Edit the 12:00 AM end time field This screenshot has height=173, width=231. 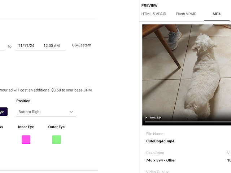[x=52, y=46]
